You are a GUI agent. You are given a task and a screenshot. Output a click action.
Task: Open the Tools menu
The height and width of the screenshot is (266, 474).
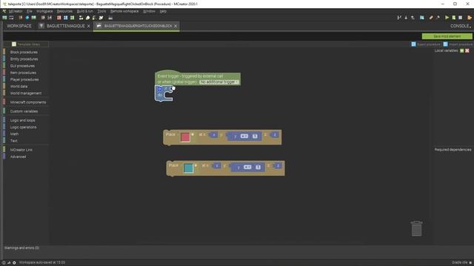(x=101, y=11)
